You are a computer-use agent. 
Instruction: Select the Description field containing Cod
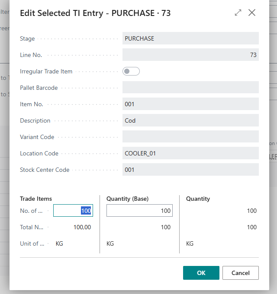(190, 120)
